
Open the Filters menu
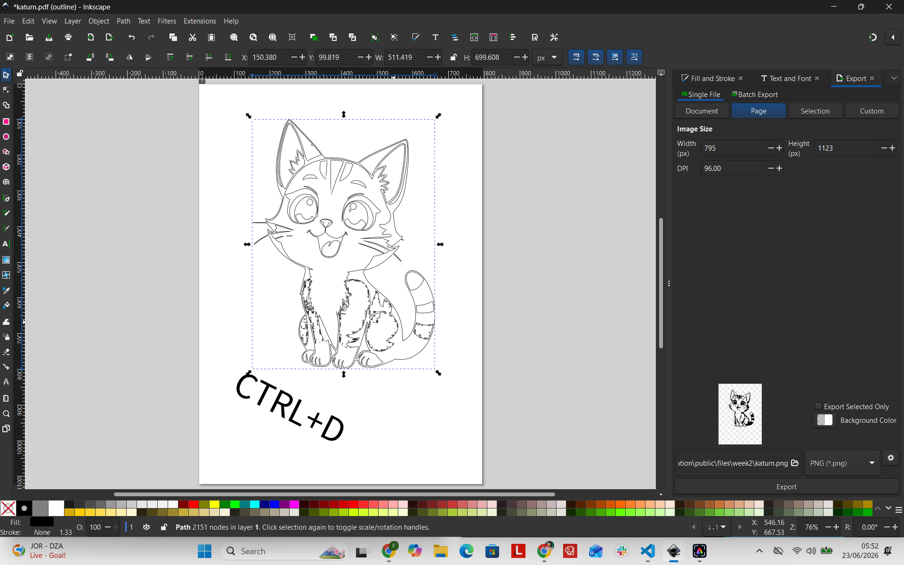point(167,21)
